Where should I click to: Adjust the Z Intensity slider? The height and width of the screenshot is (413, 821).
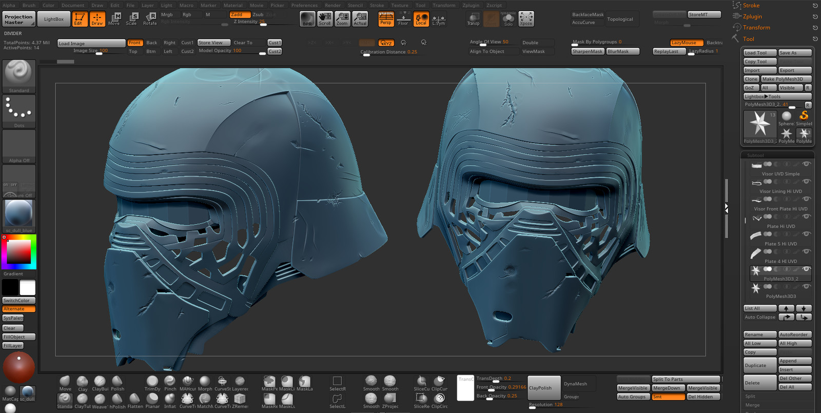click(x=263, y=22)
